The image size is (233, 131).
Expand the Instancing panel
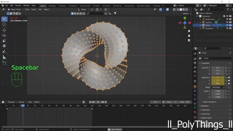pyautogui.click(x=205, y=114)
